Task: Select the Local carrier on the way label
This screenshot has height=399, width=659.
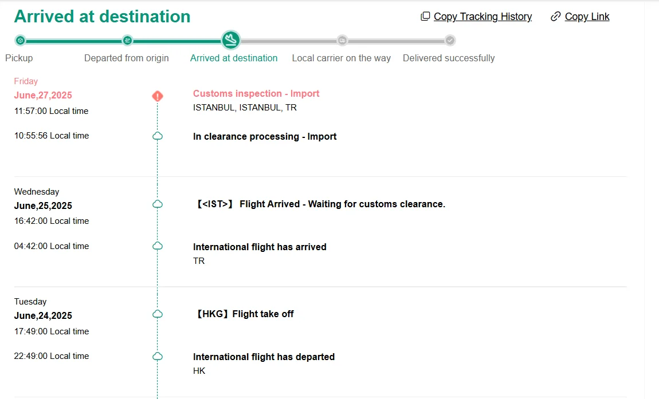Action: [x=341, y=58]
